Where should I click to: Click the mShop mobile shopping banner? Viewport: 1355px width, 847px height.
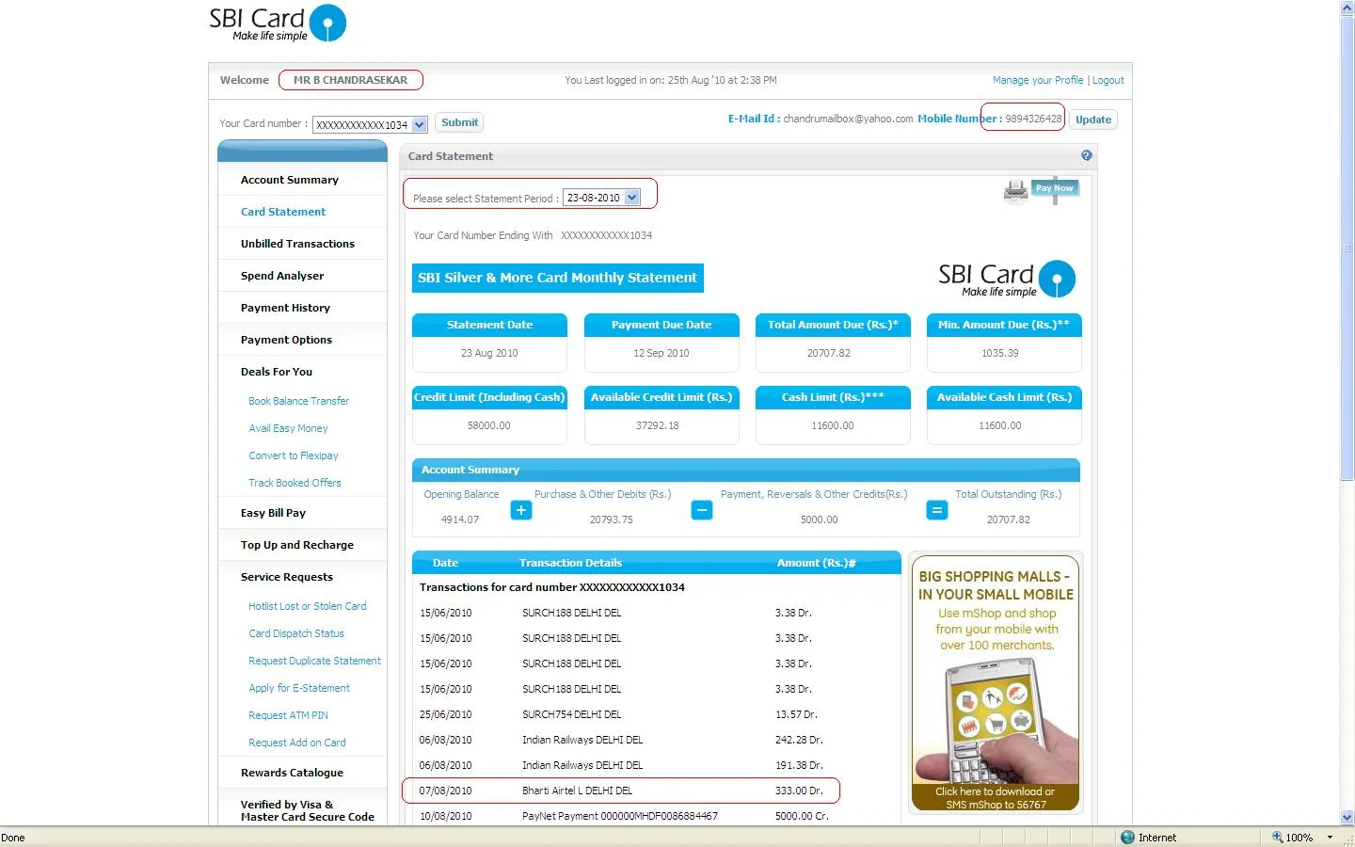point(996,682)
